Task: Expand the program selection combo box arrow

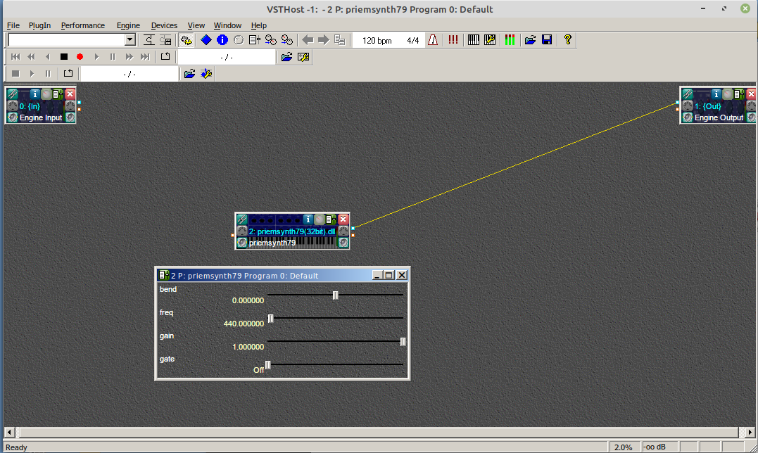Action: tap(130, 40)
